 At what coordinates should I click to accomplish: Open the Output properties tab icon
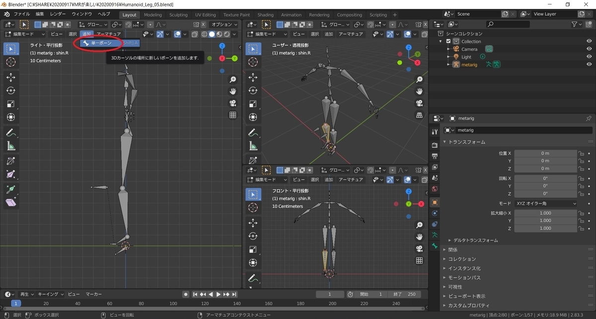435,156
